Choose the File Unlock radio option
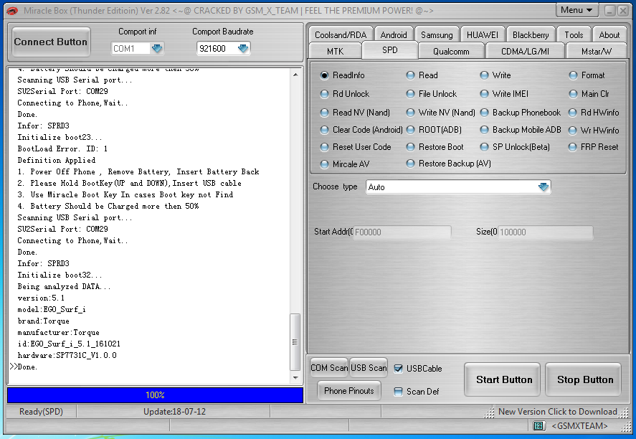 [x=410, y=94]
